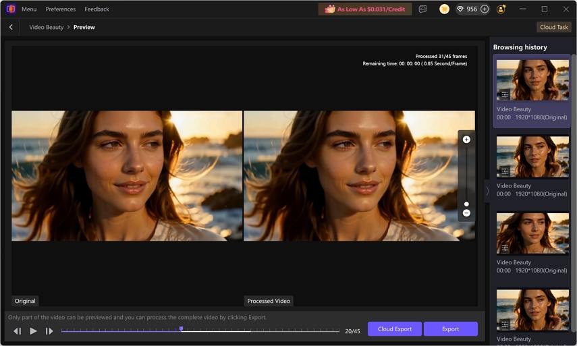This screenshot has width=577, height=346.
Task: Click the playback timeline track
Action: click(x=200, y=331)
